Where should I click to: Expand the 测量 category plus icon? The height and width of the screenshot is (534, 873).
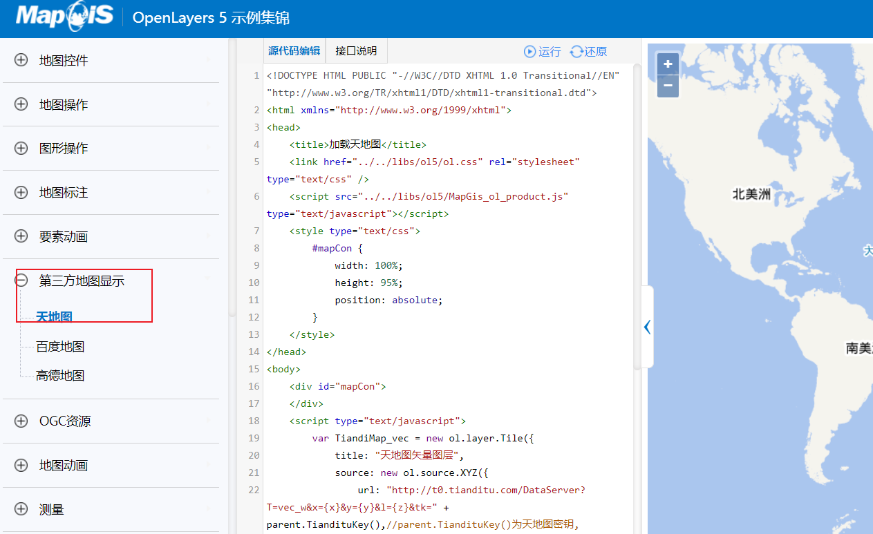[x=21, y=509]
